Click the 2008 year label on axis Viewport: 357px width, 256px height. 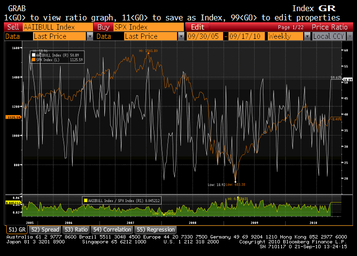pyautogui.click(x=193, y=222)
